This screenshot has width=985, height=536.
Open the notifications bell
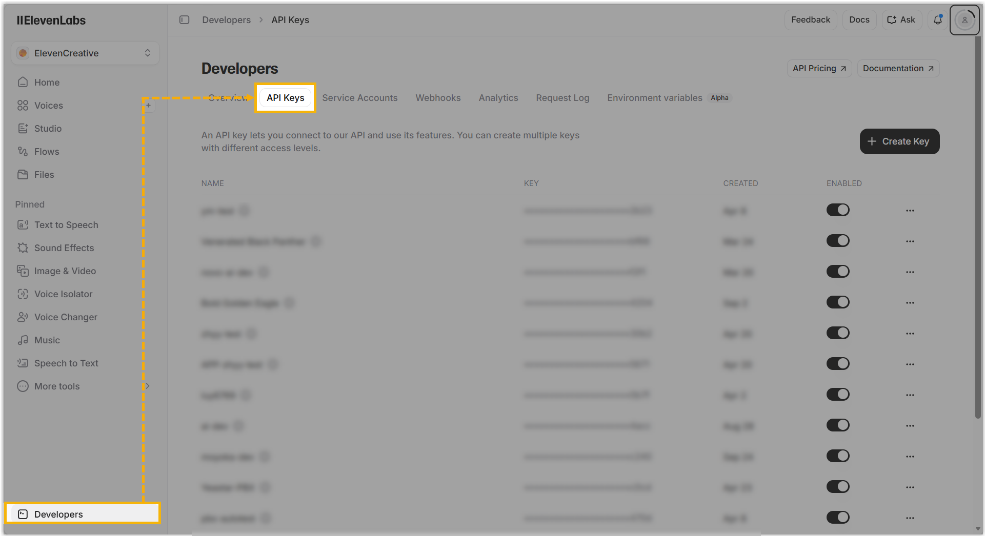[x=937, y=19]
